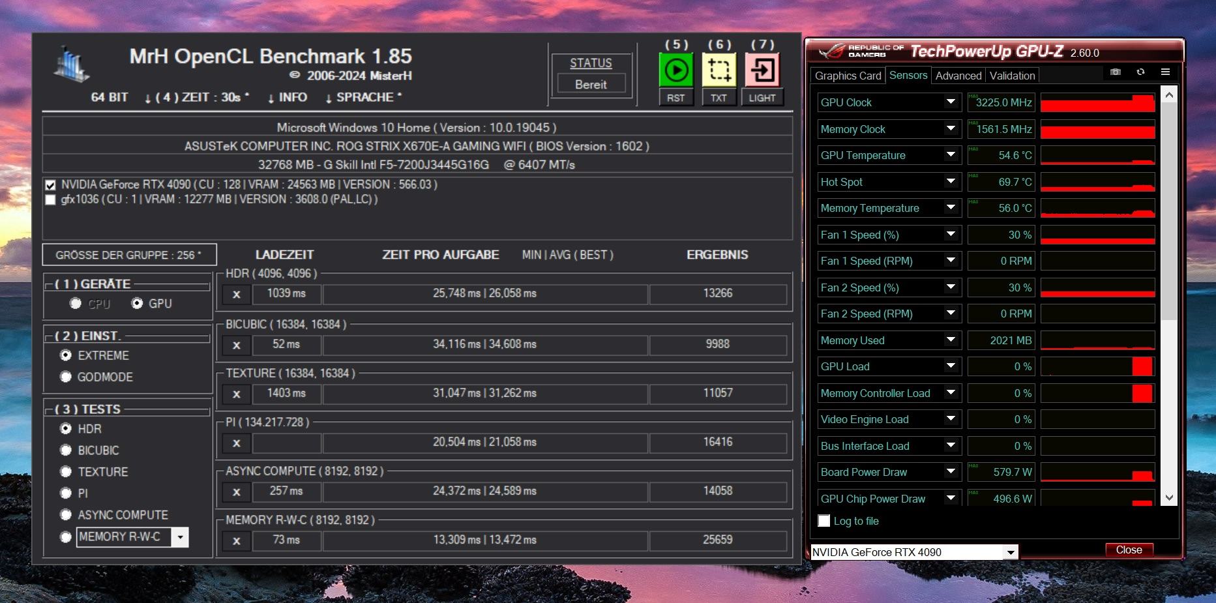Open GPU Clock sensor dropdown

coord(951,102)
